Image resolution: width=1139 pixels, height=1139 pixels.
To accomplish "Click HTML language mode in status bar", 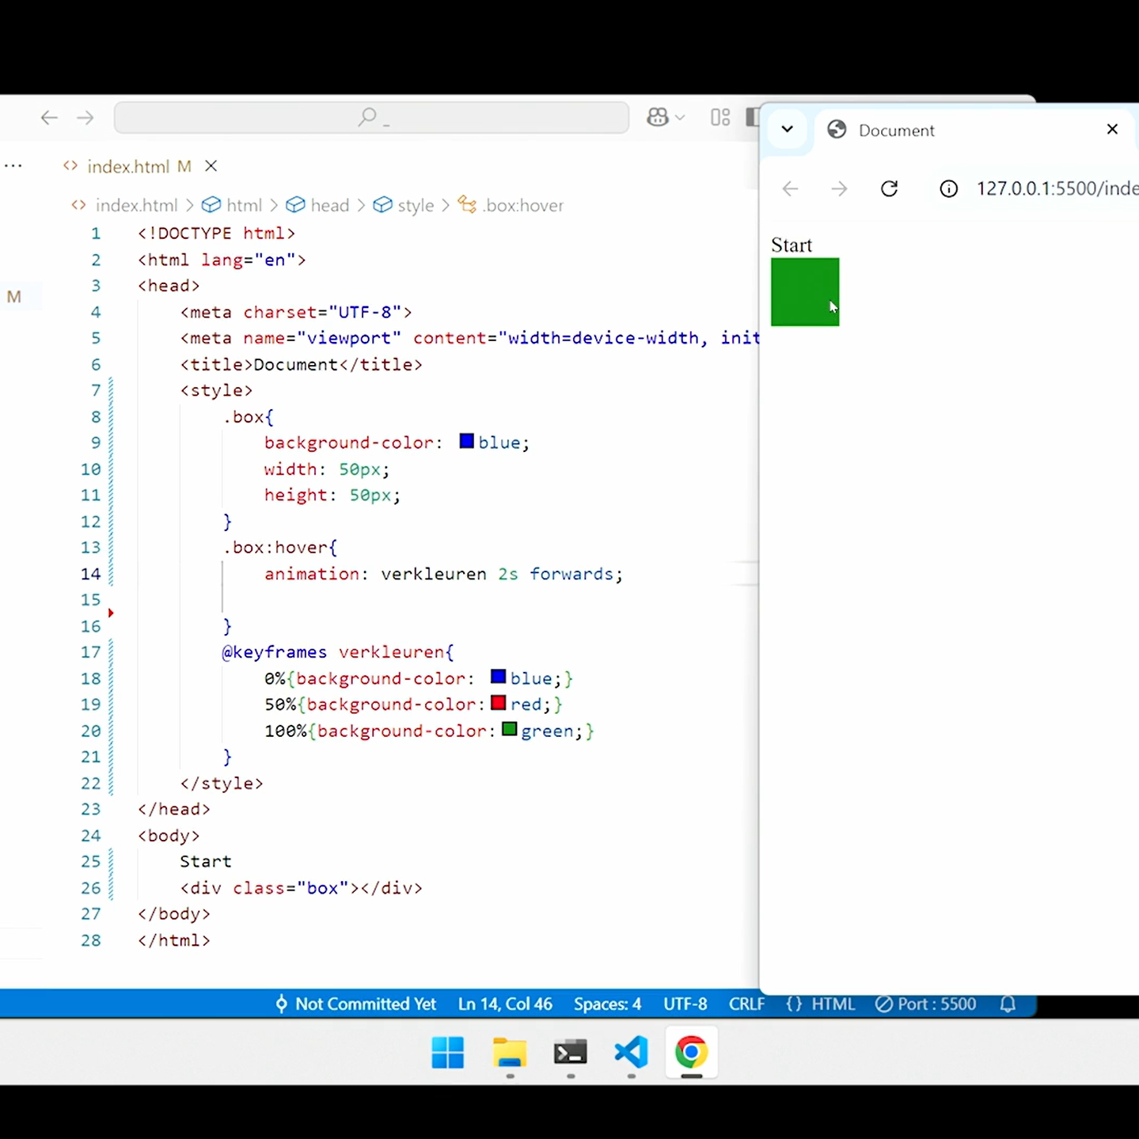I will (x=821, y=1004).
